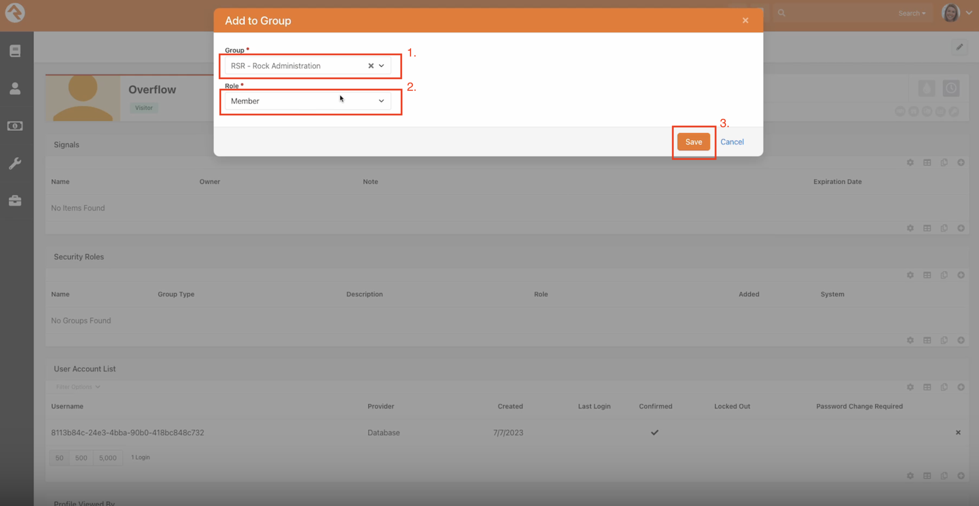
Task: Click username 8113b84c-24e3-4bba-90b0-418bc848c732
Action: [x=128, y=433]
